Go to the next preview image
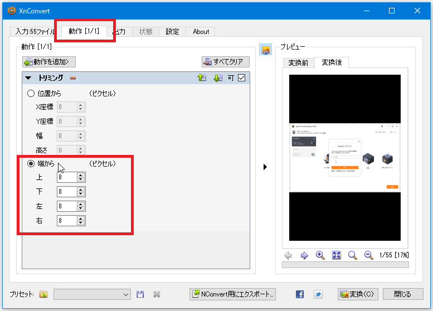Screen dimensions: 433x311 (304, 255)
